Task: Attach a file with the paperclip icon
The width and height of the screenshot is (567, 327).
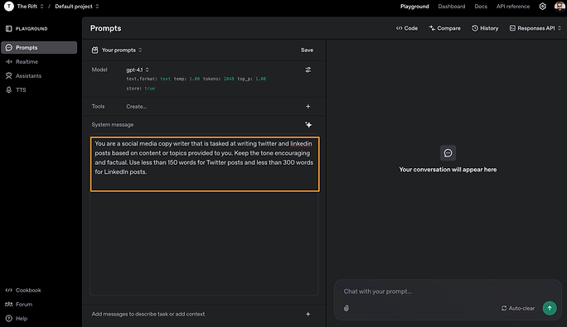Action: (346, 308)
